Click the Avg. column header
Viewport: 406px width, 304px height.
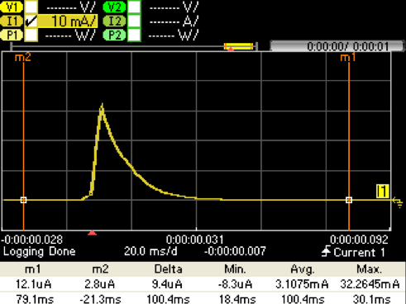[x=303, y=269]
